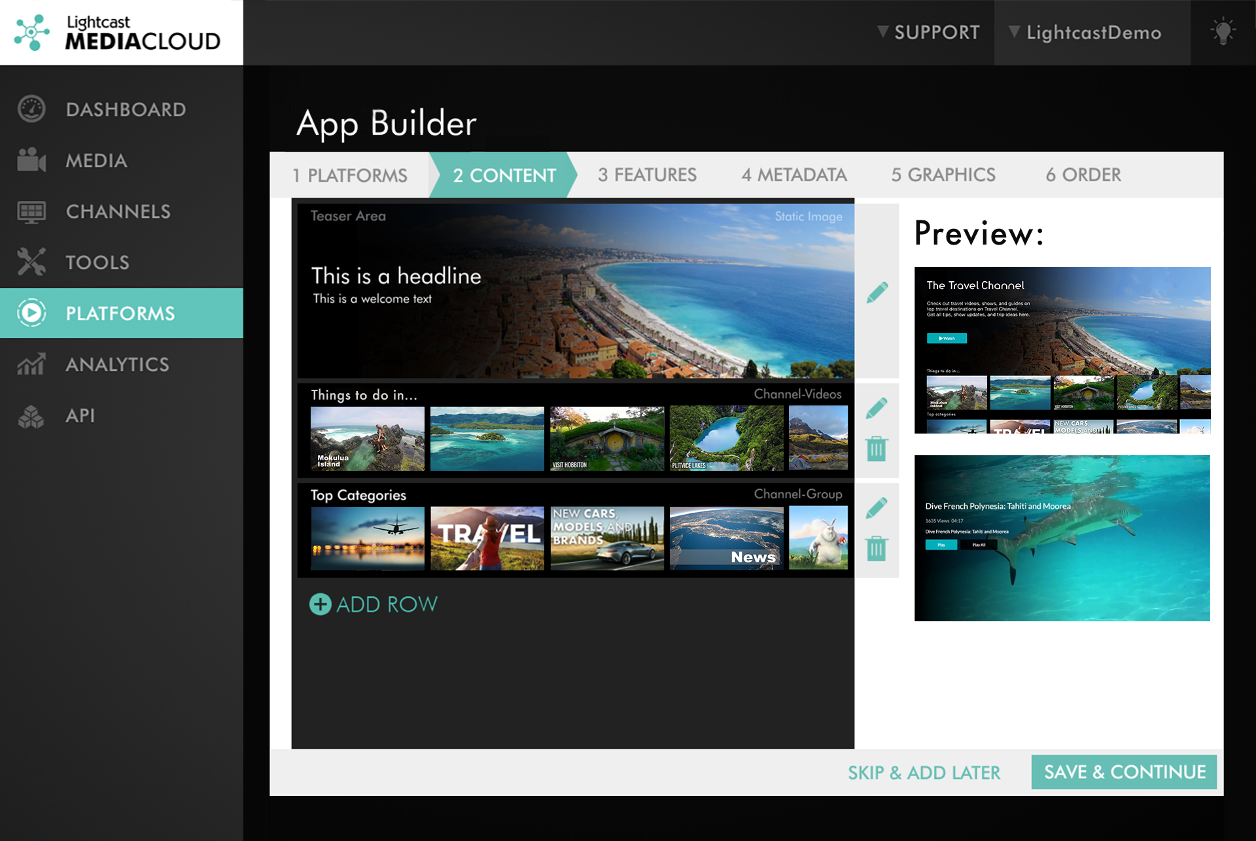Open Dashboard from the sidebar
Viewport: 1256px width, 841px height.
[124, 109]
